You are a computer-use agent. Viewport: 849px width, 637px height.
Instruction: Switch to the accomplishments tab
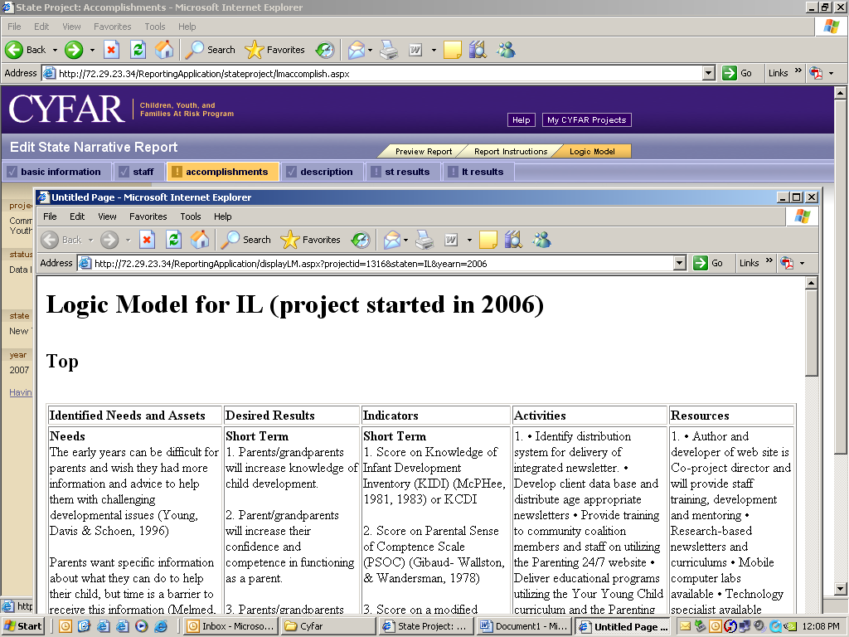pos(226,172)
